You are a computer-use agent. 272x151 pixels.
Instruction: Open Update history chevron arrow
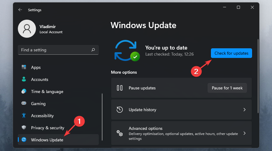point(244,110)
